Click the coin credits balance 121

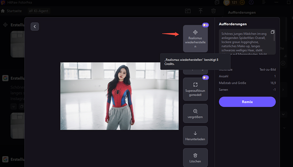coord(230,3)
